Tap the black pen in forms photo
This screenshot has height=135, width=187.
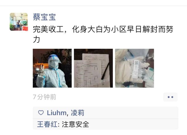[x=105, y=71]
